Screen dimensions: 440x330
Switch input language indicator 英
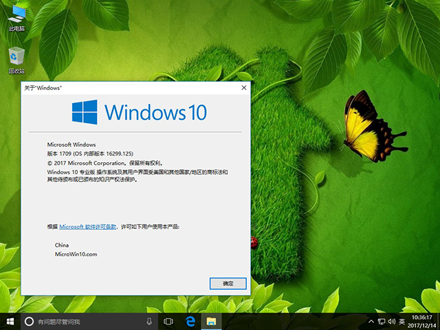click(x=401, y=322)
